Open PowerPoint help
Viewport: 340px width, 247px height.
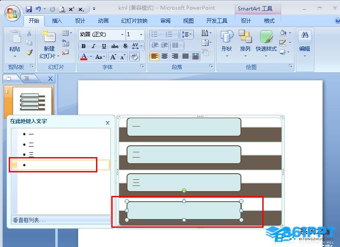point(337,21)
